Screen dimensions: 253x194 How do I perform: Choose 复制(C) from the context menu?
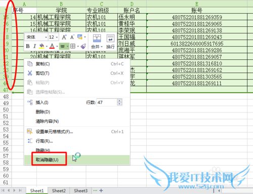point(77,64)
